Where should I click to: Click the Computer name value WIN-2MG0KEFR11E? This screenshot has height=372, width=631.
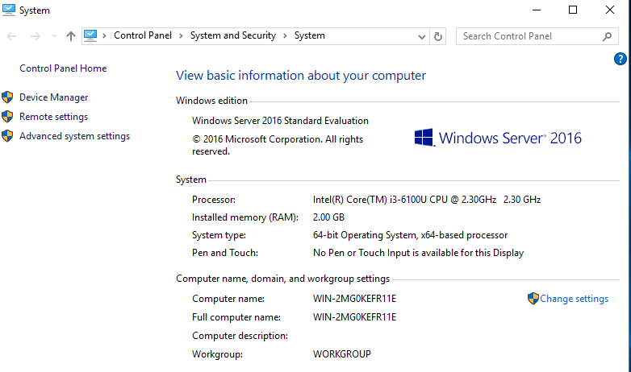click(x=354, y=299)
